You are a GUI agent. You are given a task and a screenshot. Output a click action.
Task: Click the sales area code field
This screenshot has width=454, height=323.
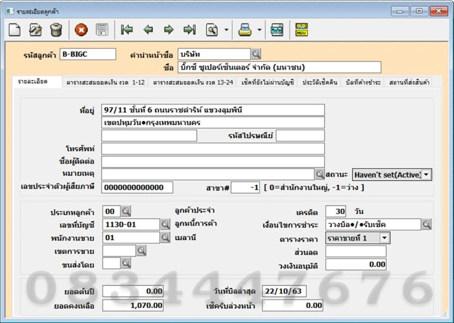coord(119,250)
